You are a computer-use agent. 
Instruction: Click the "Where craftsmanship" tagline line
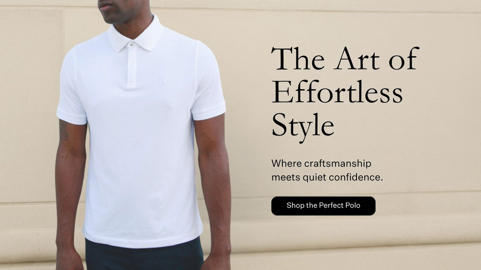(321, 164)
